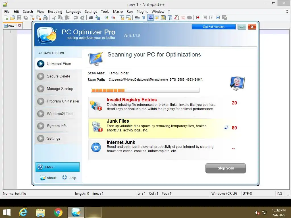Open the Plugins menu in Notepad++
This screenshot has width=291, height=218.
[x=142, y=11]
